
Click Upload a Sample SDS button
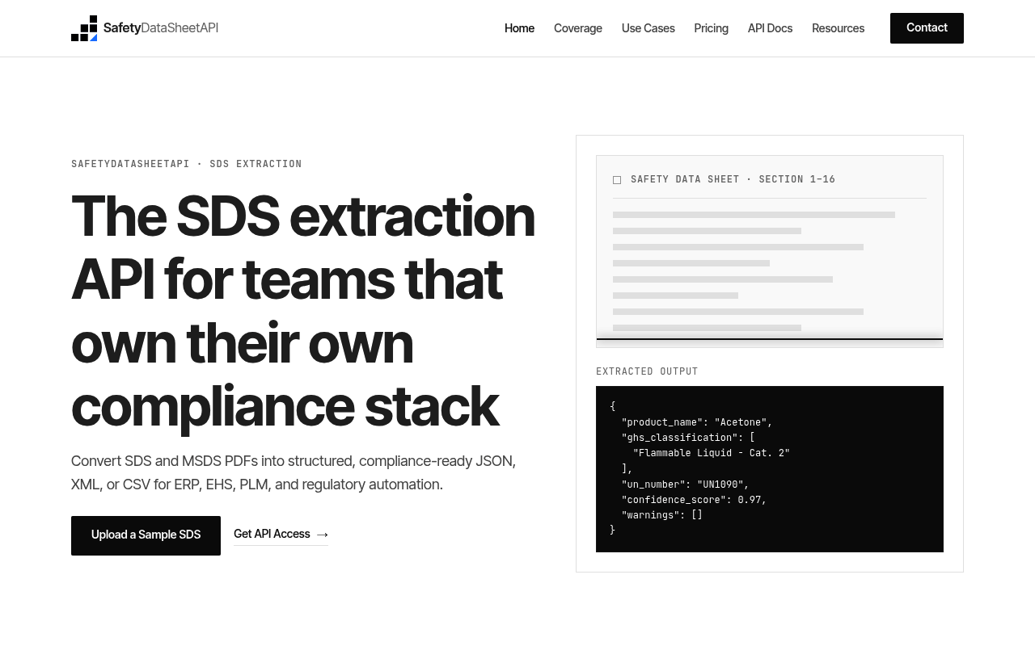pyautogui.click(x=146, y=535)
